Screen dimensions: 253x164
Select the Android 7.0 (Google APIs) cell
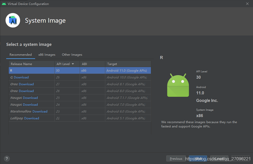pos(128,105)
